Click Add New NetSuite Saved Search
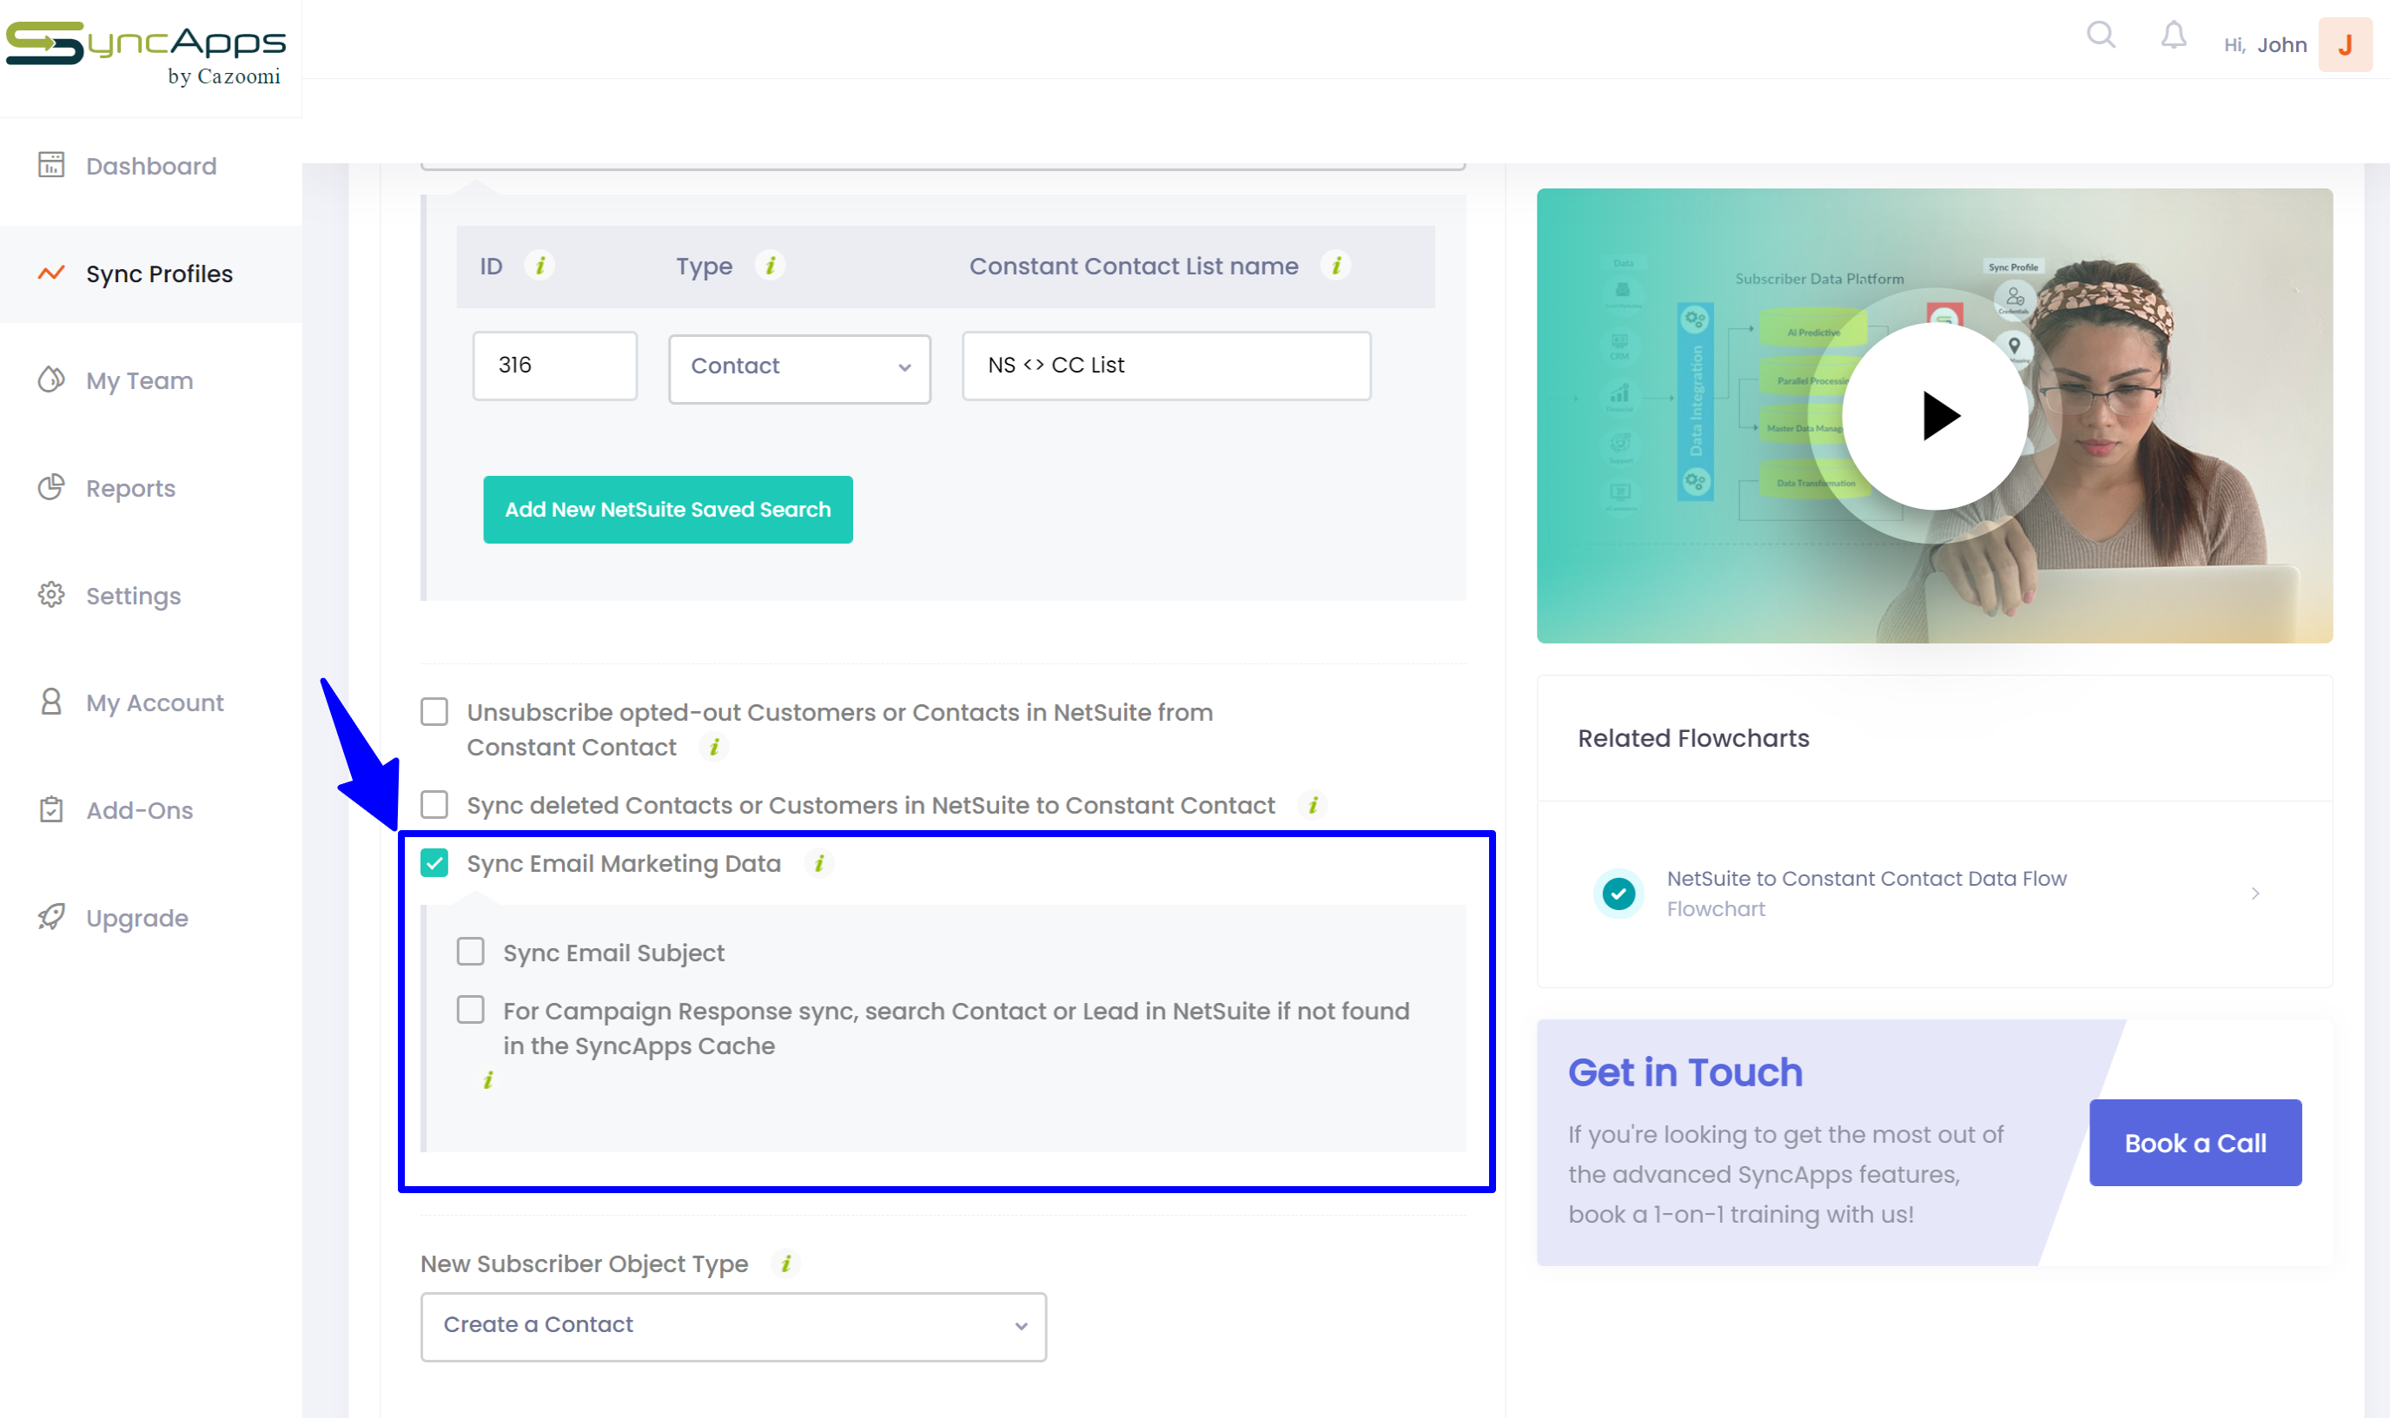 pyautogui.click(x=667, y=510)
